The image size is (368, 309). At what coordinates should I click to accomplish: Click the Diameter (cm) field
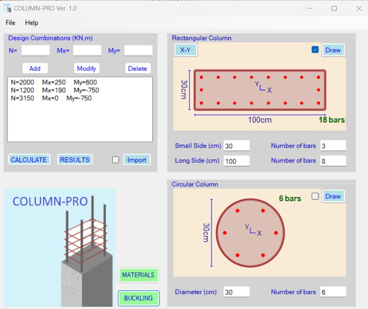coord(236,292)
